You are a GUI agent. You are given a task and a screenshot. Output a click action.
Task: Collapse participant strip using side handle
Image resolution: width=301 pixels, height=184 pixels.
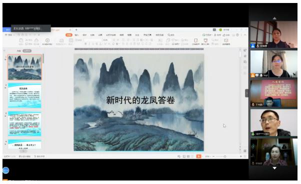pos(246,93)
